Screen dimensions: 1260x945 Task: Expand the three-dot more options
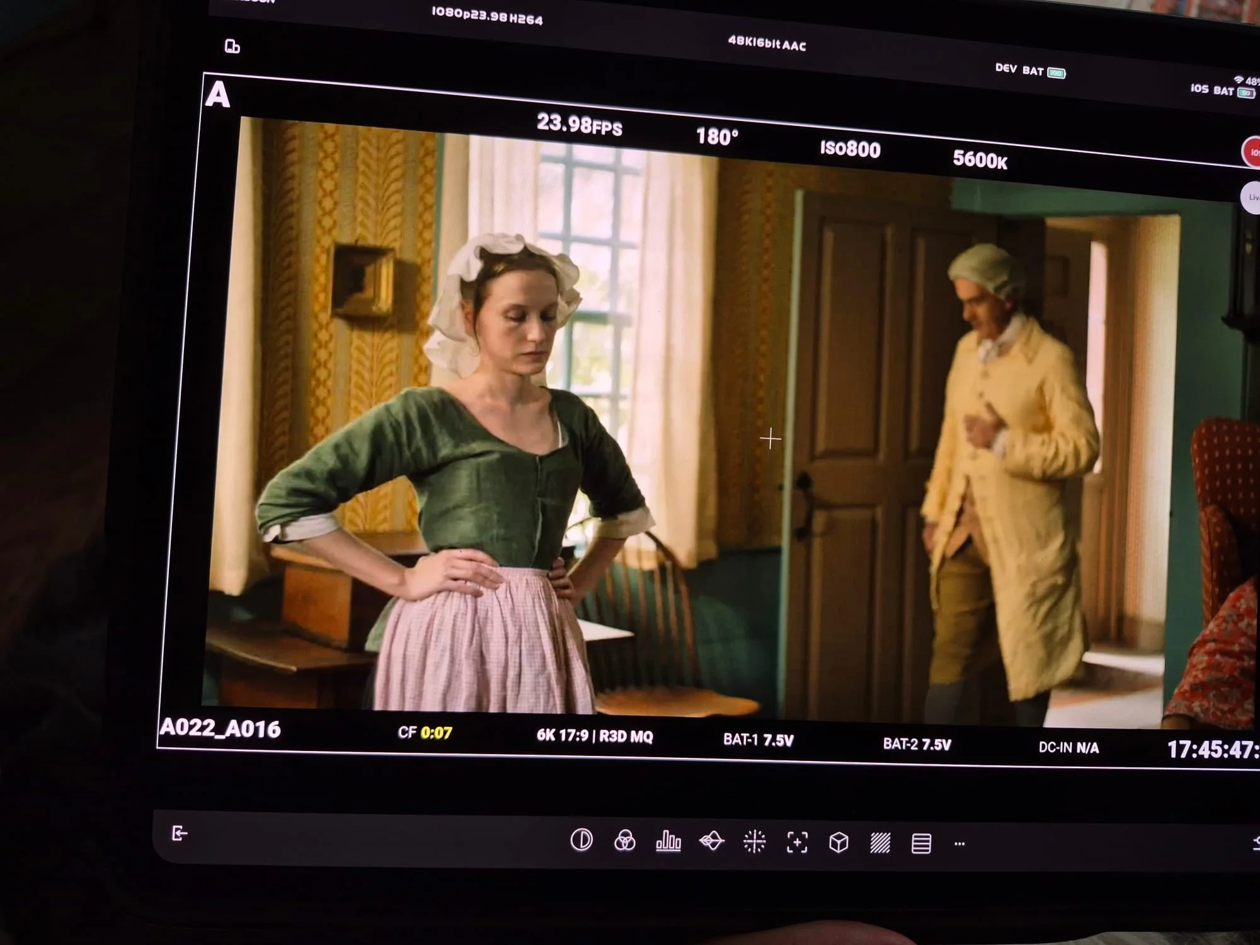point(959,844)
